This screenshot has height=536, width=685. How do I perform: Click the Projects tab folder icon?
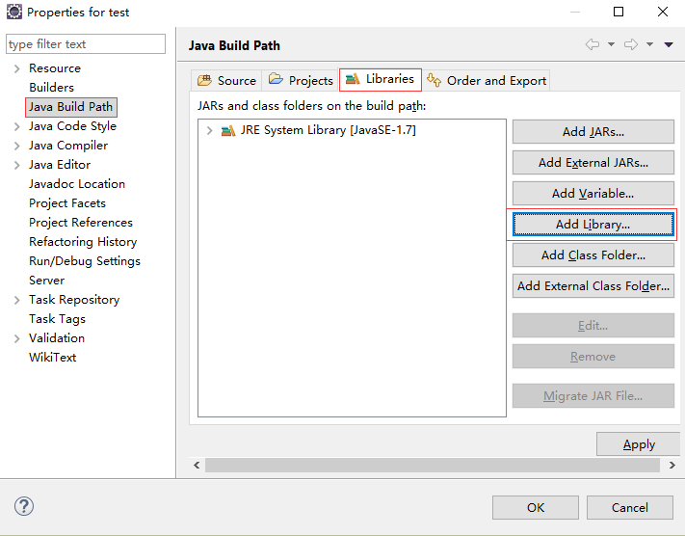(276, 79)
